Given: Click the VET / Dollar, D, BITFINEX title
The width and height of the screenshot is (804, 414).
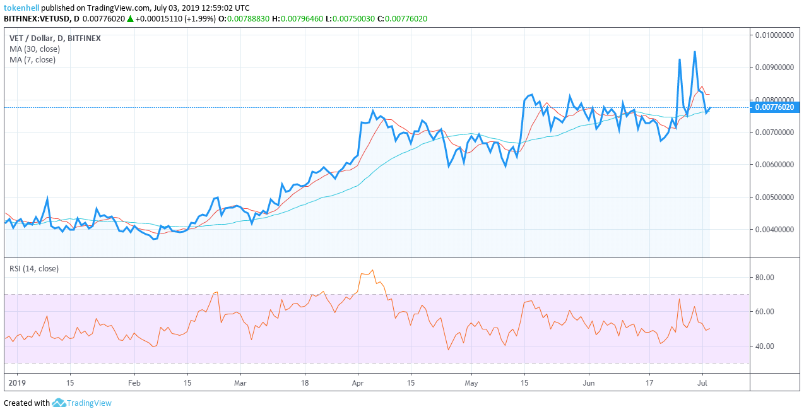Looking at the screenshot, I should pyautogui.click(x=55, y=38).
